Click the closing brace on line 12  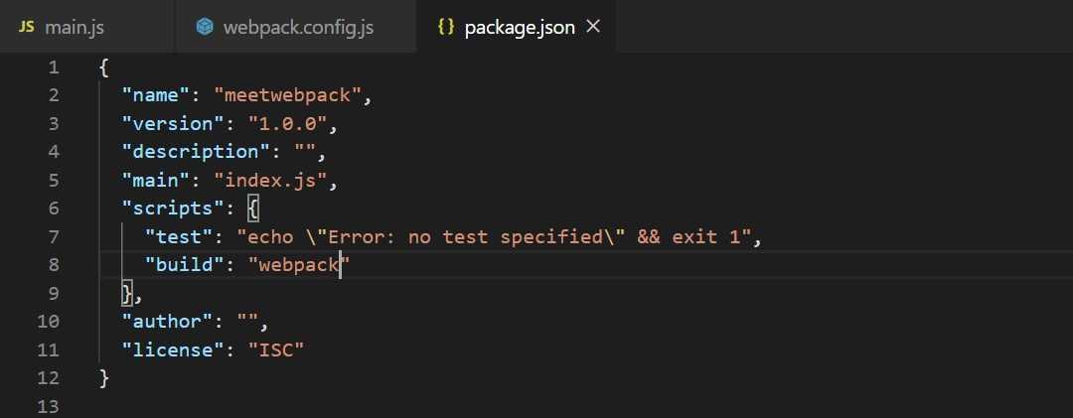pos(103,377)
